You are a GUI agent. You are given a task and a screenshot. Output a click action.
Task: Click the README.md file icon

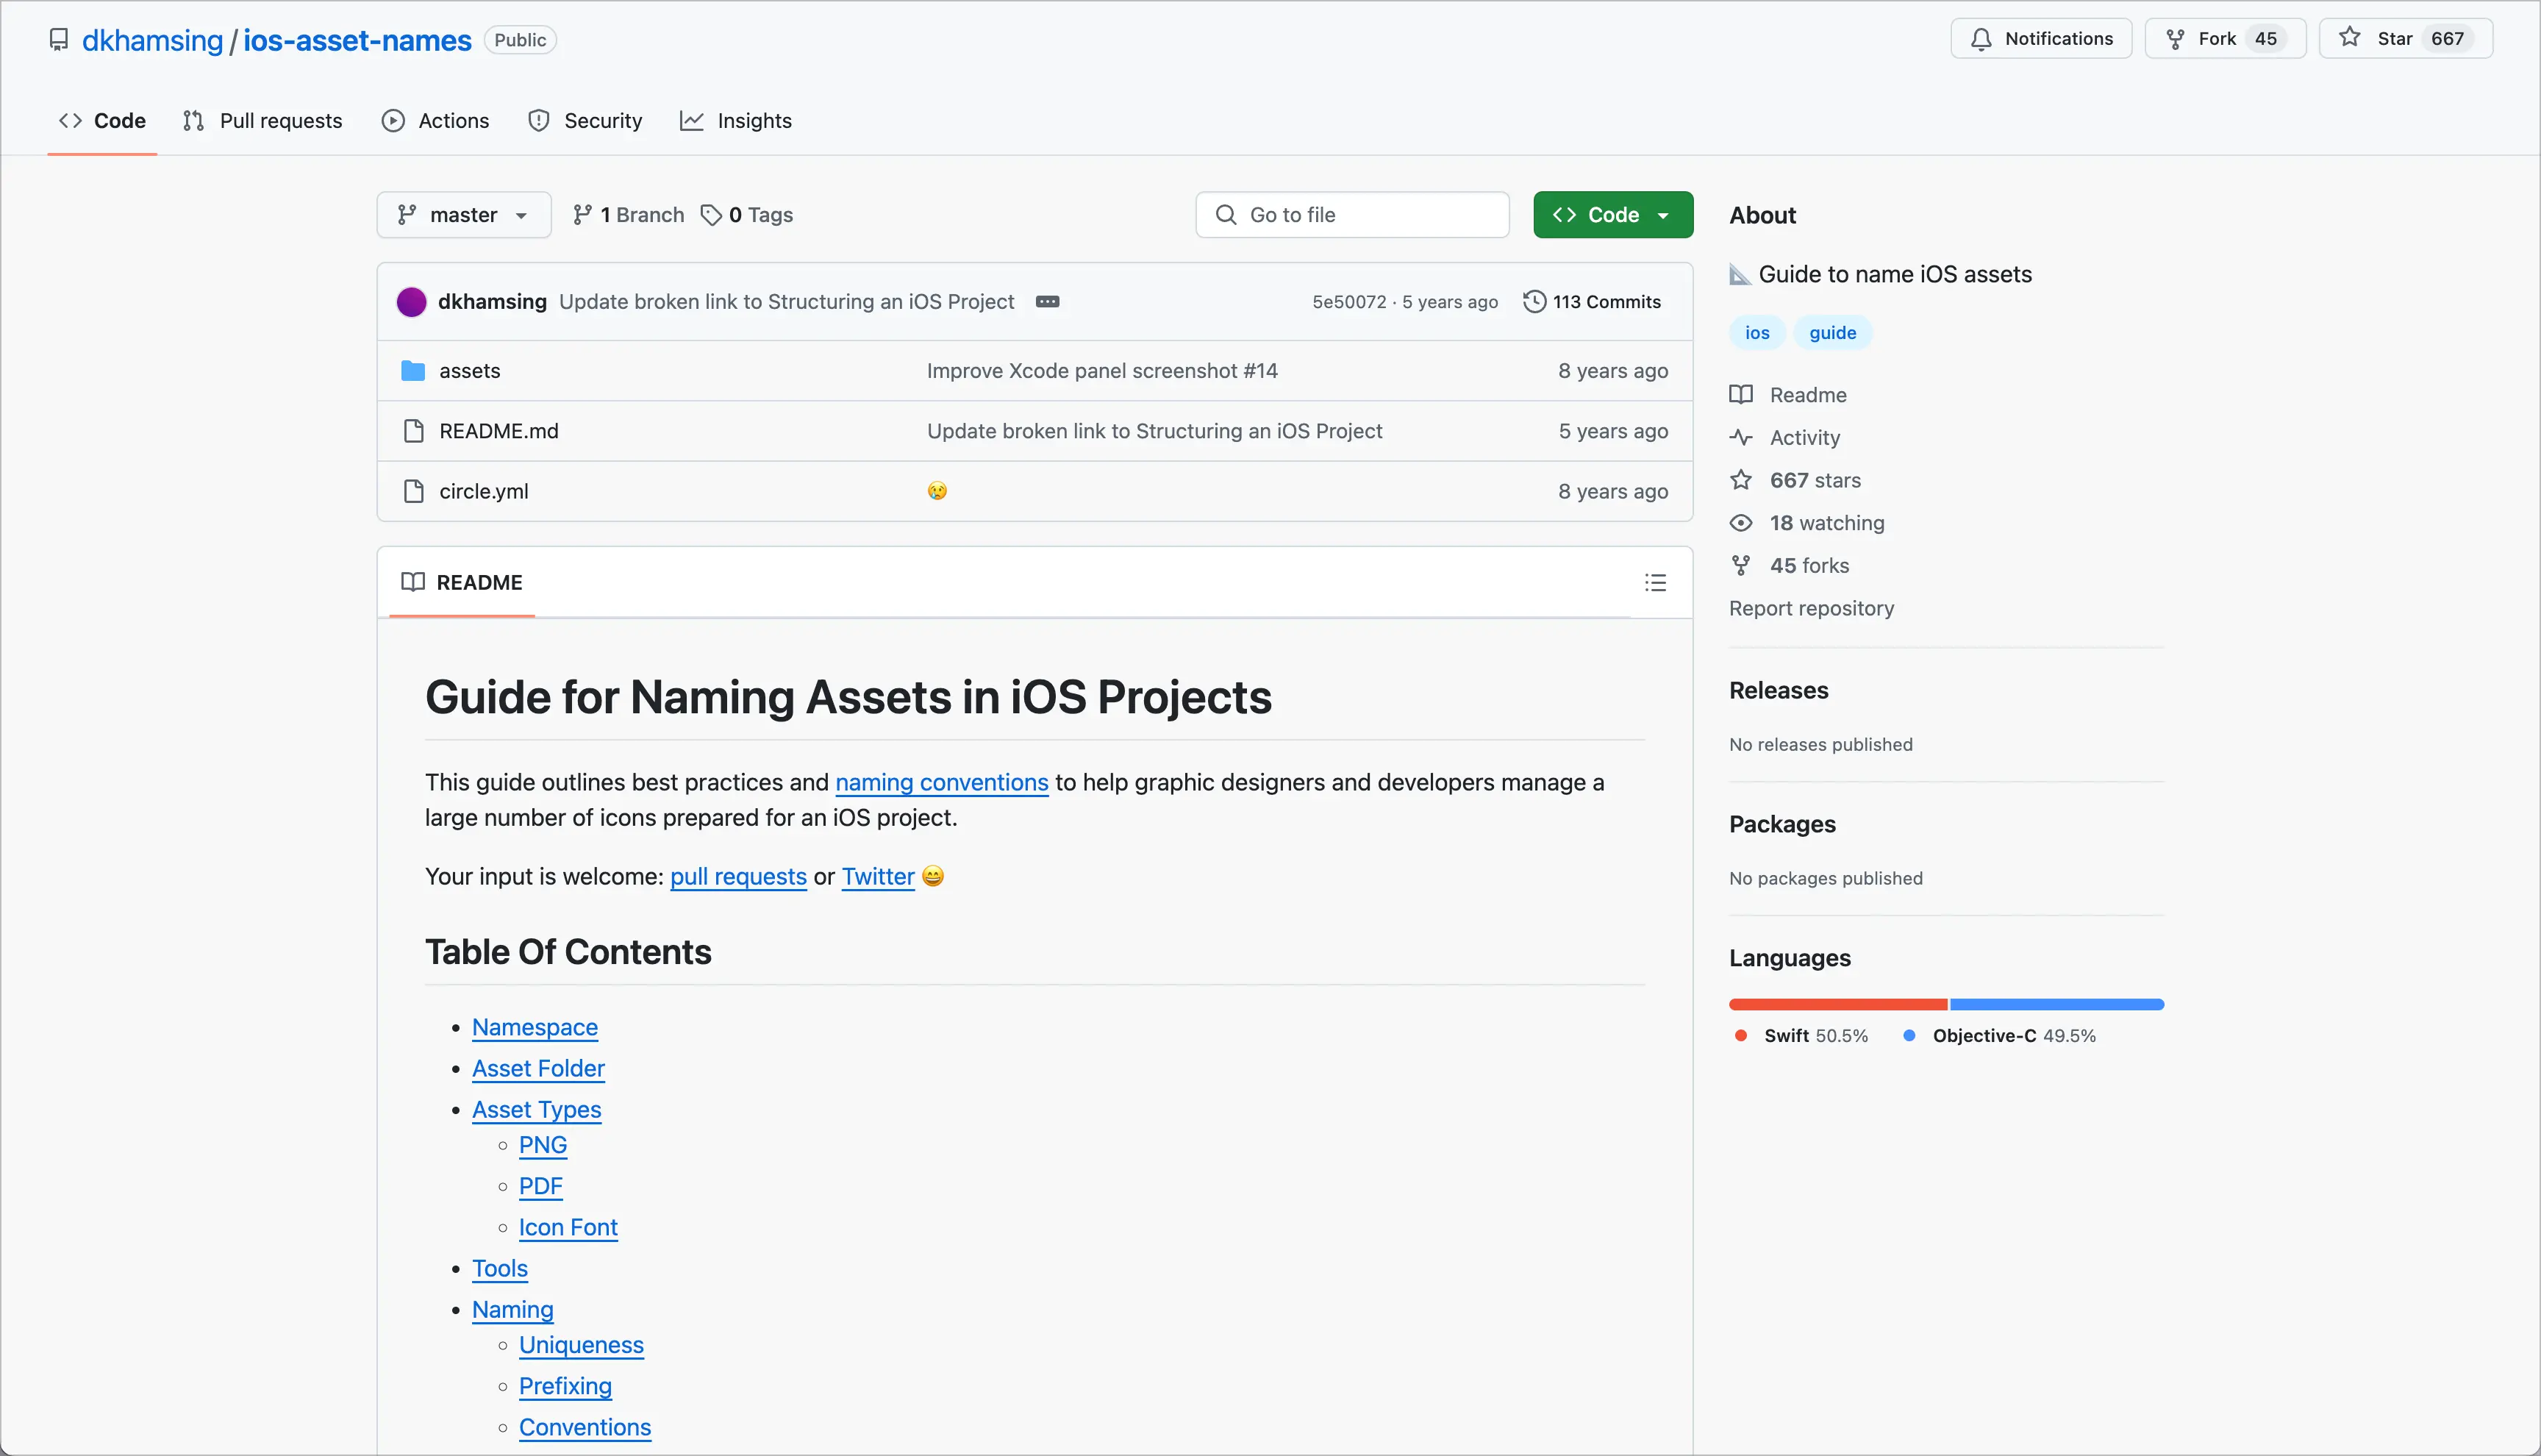point(412,431)
